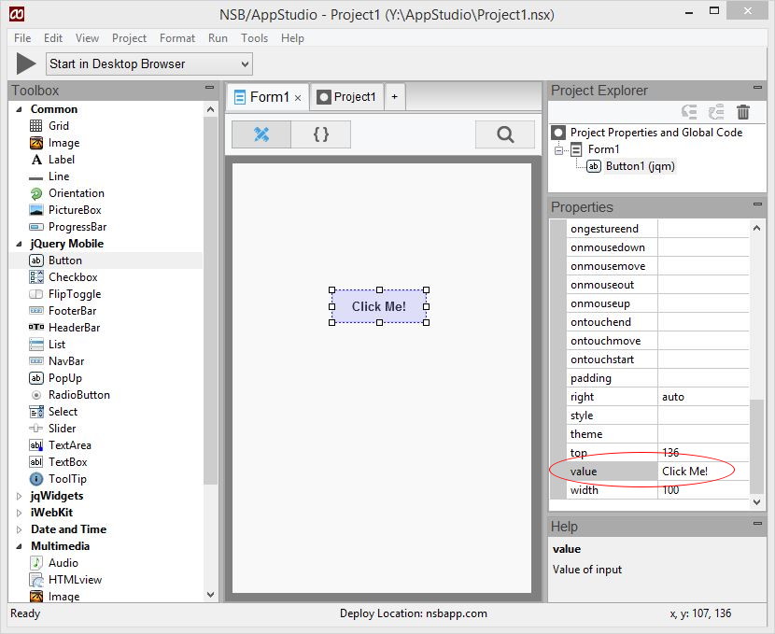Image resolution: width=775 pixels, height=634 pixels.
Task: Select the RadioButton control icon
Action: coord(36,395)
